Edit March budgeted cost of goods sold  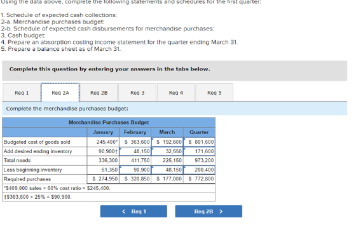pos(167,142)
